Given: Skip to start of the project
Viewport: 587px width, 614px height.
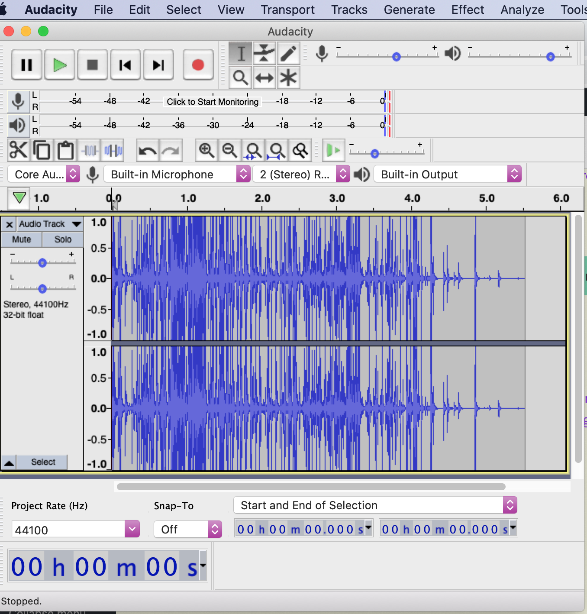Looking at the screenshot, I should (x=126, y=65).
